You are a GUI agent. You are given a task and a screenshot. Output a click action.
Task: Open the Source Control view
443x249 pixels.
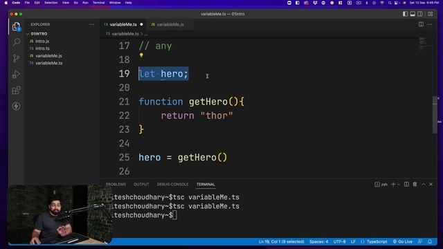point(17,58)
